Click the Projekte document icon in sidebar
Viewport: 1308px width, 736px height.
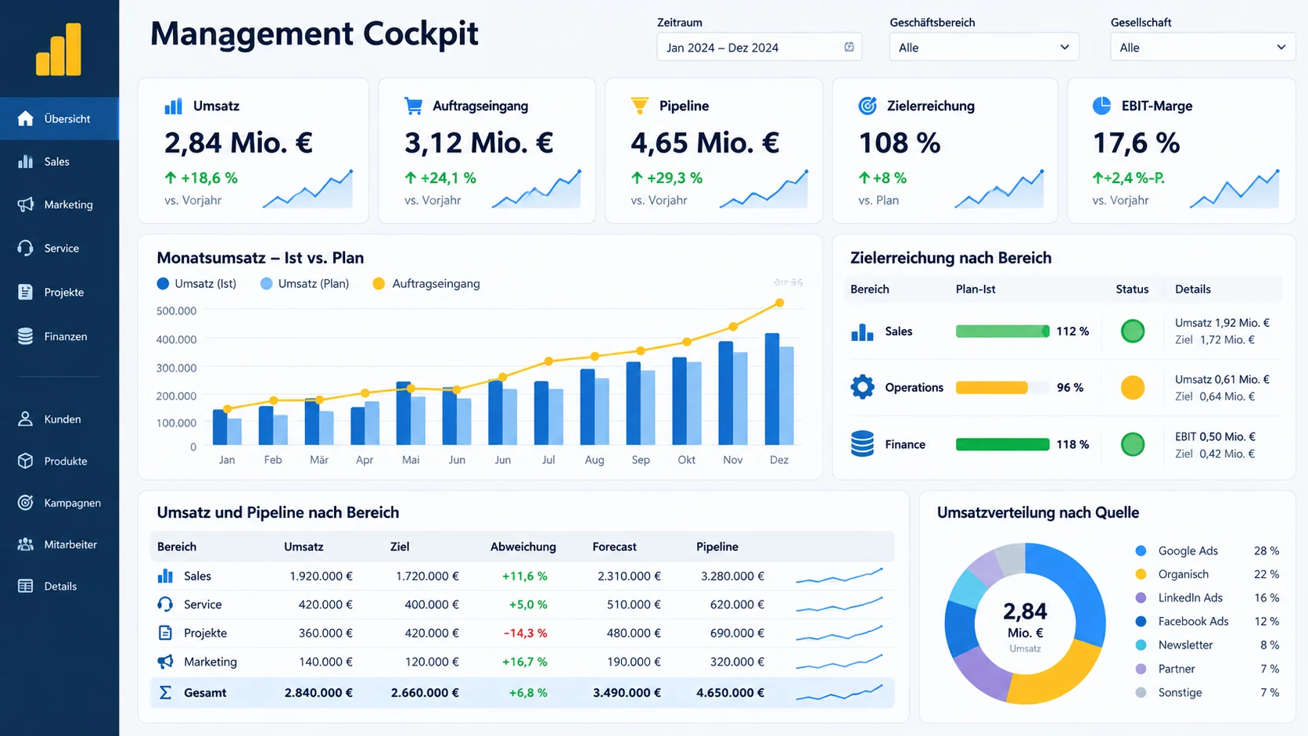click(26, 293)
